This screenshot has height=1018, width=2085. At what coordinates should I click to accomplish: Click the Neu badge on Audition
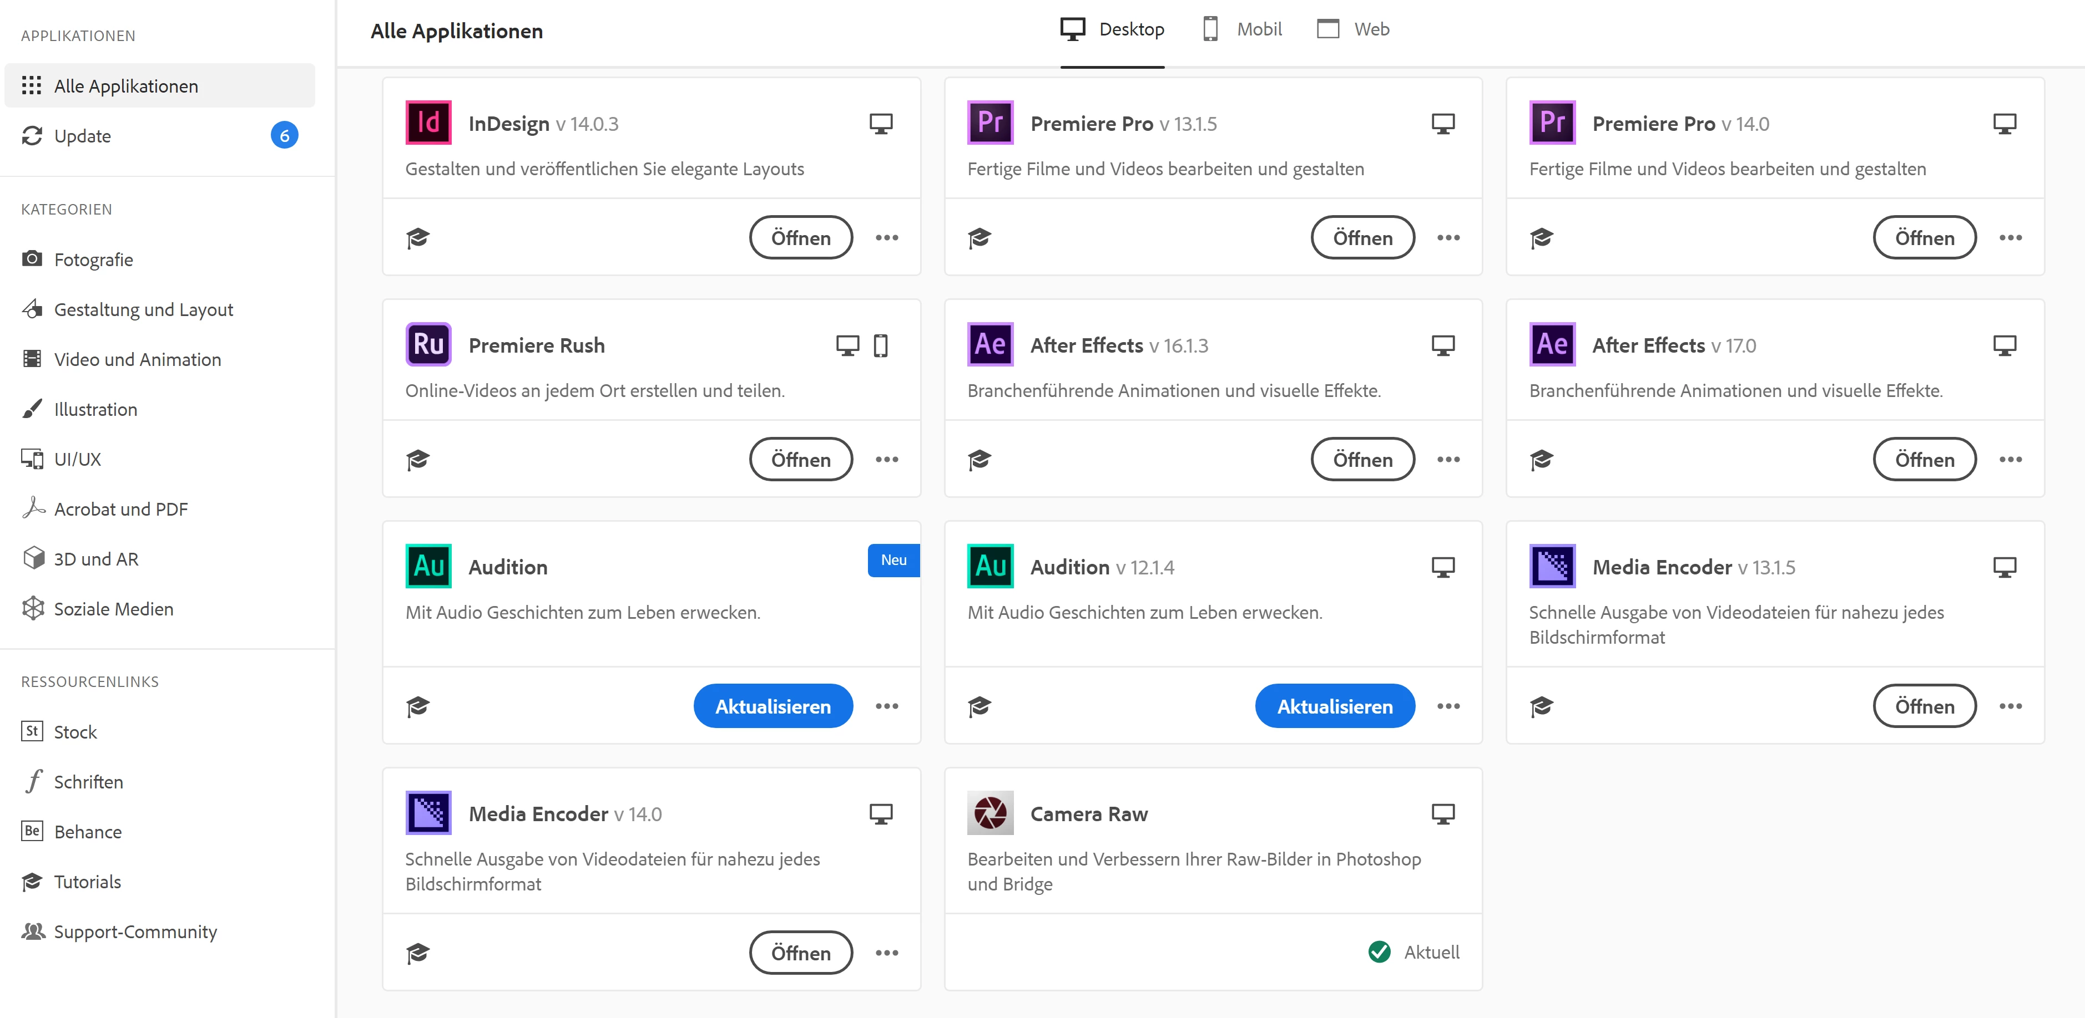(x=893, y=559)
